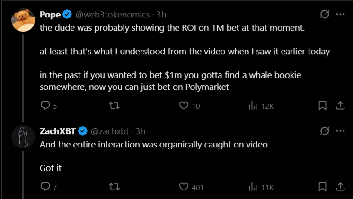Bookmark ZachXBT's tweet
Screen dimensions: 353x199
(322, 187)
